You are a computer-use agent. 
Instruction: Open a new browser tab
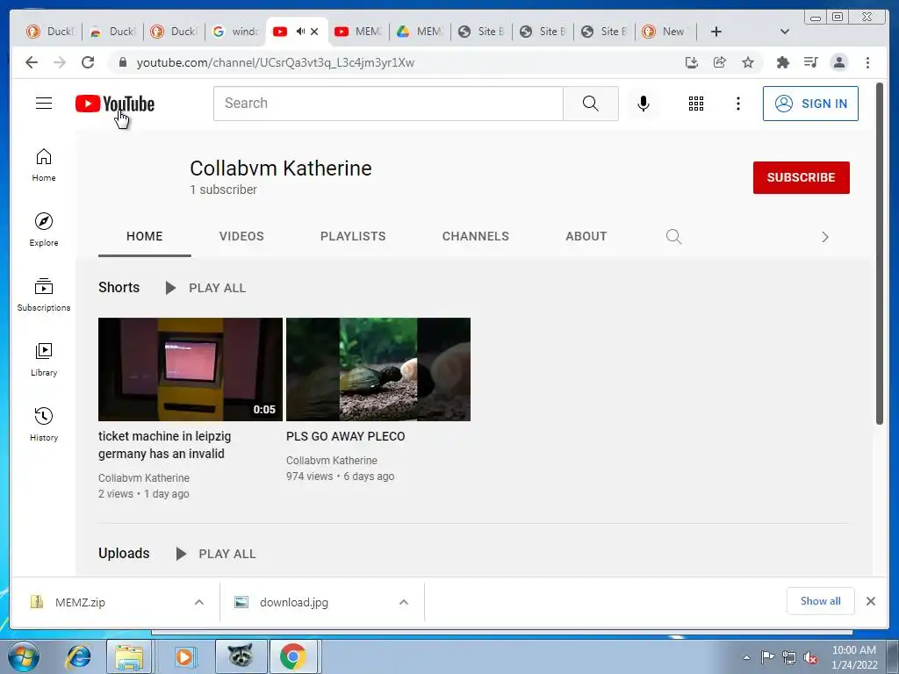(x=716, y=32)
